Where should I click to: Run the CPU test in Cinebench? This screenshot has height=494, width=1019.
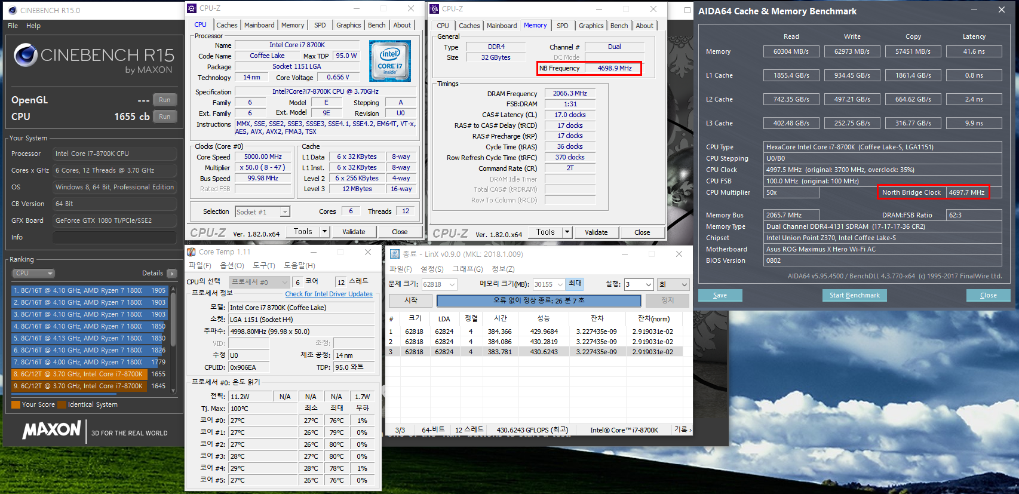(165, 116)
